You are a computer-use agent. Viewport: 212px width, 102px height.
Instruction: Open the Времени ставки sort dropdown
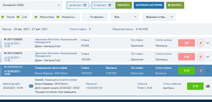click(x=159, y=17)
